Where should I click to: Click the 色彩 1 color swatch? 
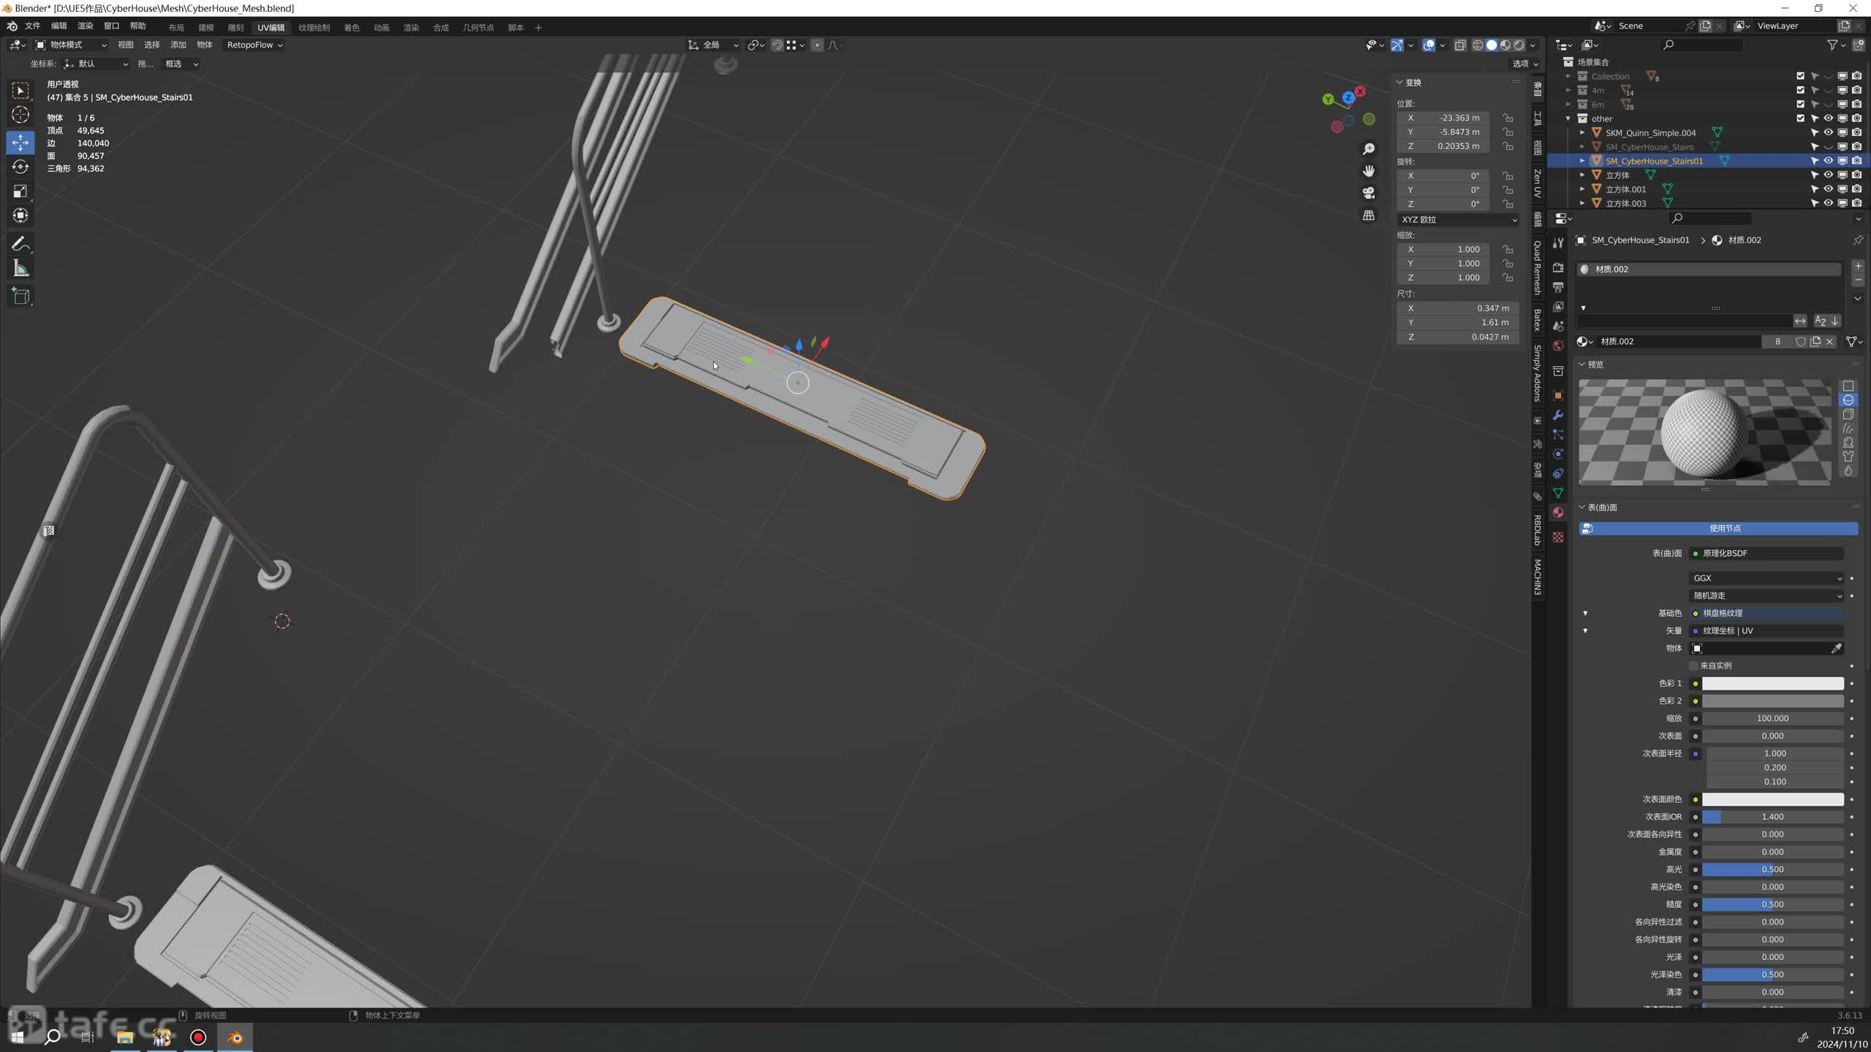click(x=1773, y=684)
